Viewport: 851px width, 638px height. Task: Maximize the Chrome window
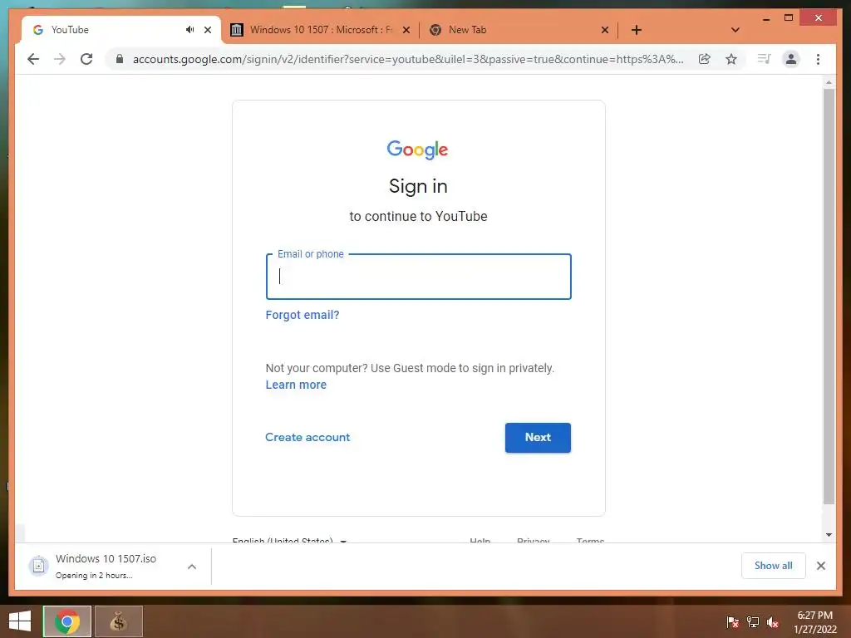click(x=789, y=18)
